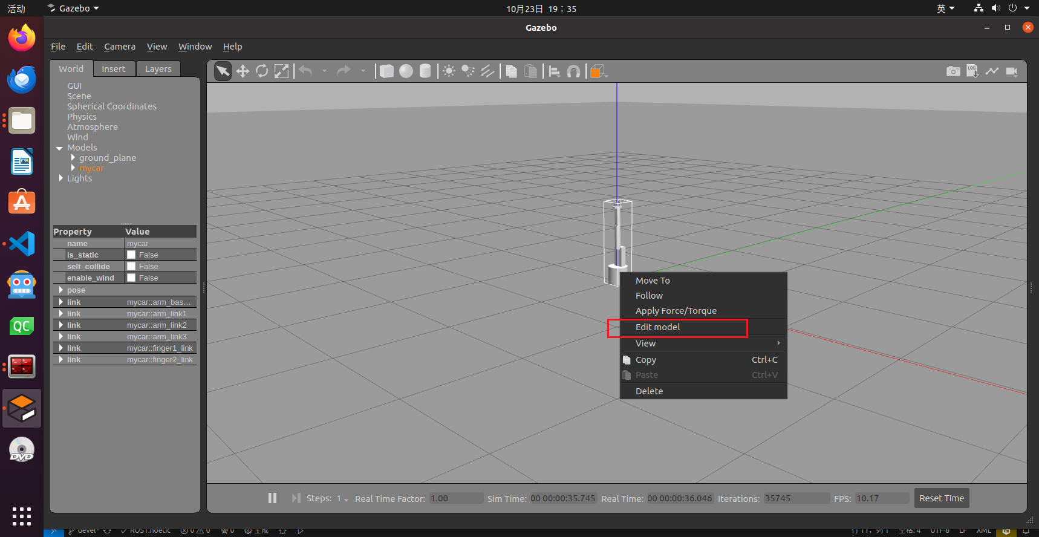This screenshot has height=537, width=1039.
Task: Click the toolbar copy icon
Action: pyautogui.click(x=511, y=71)
